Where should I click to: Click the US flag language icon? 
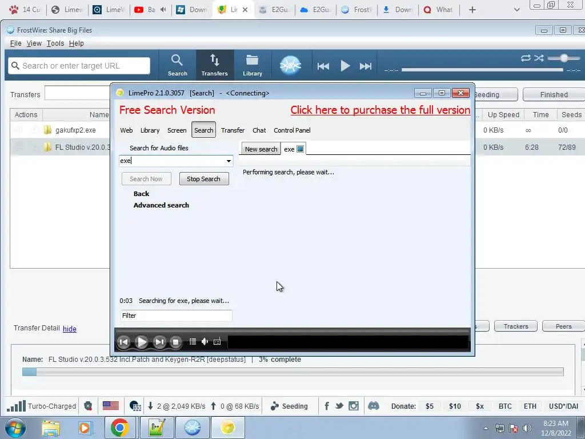111,406
